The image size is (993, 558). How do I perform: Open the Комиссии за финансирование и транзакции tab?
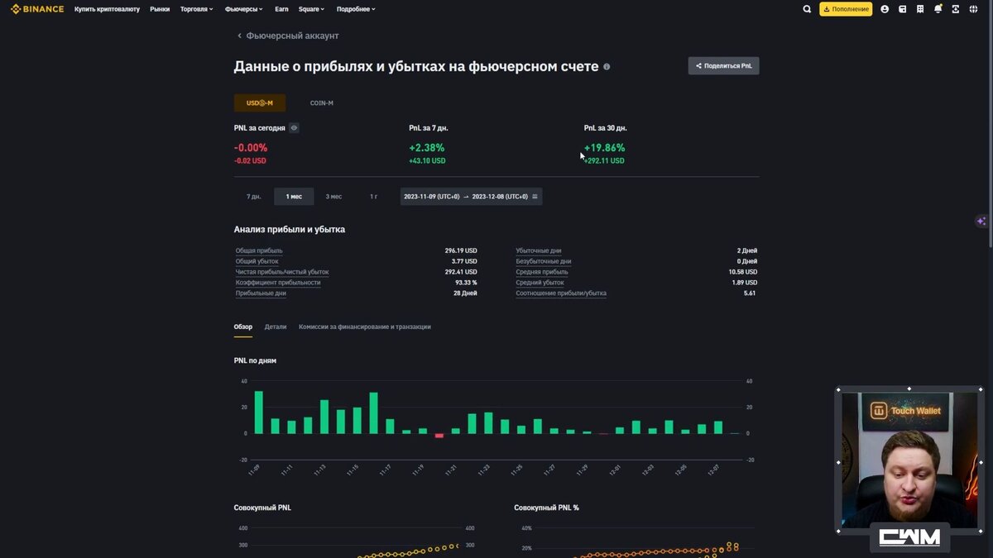point(367,326)
